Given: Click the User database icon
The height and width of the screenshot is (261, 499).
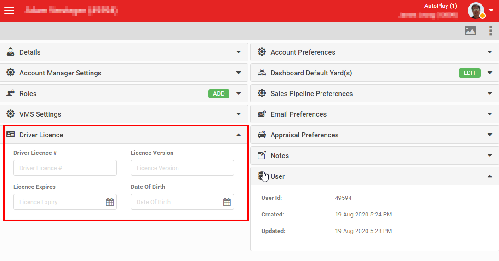Looking at the screenshot, I should 262,176.
